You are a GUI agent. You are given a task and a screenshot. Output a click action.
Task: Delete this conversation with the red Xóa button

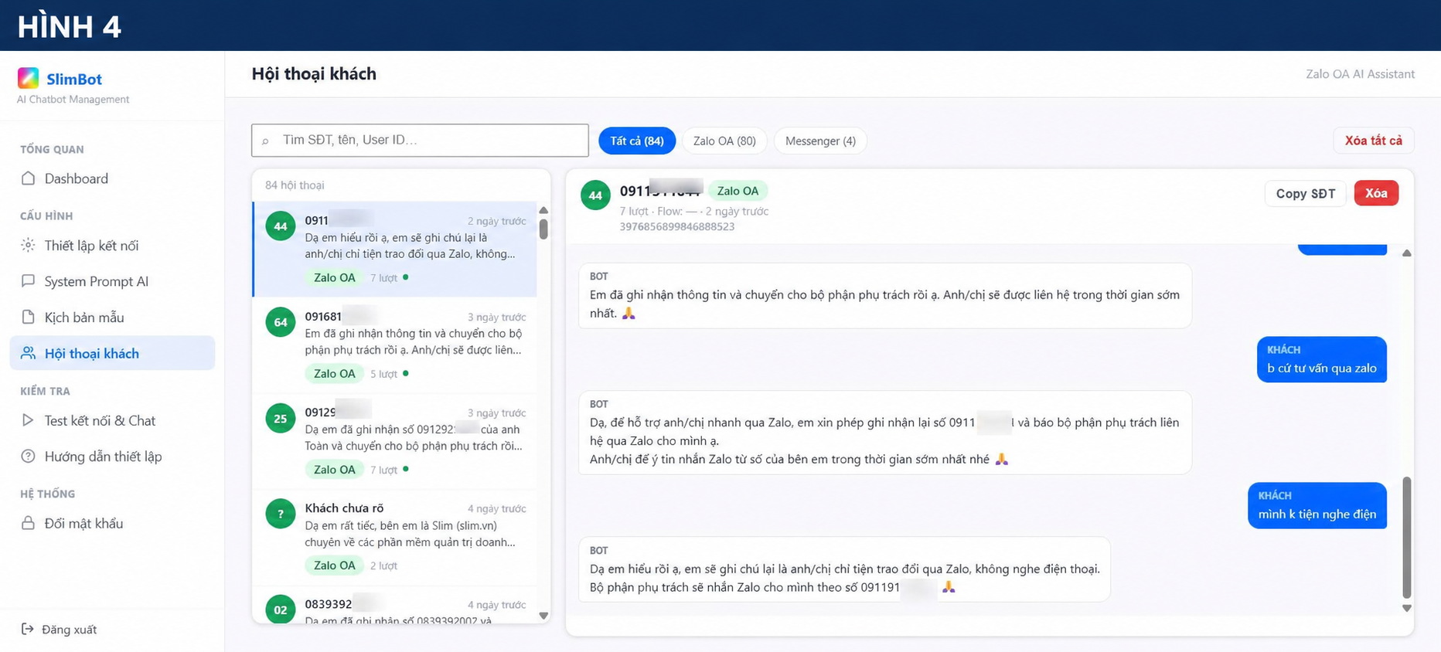(x=1376, y=193)
